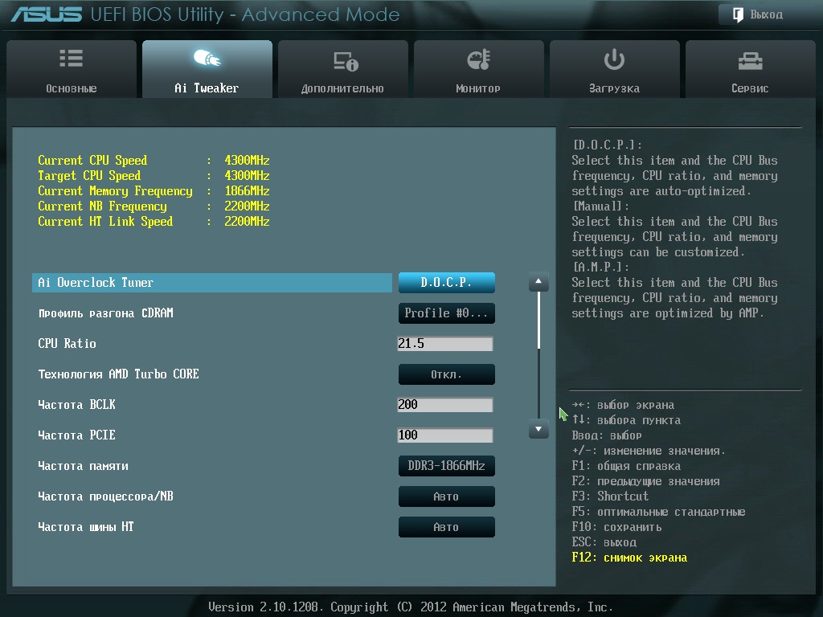The image size is (823, 617).
Task: Click the F3: Shortcut hint
Action: [610, 496]
